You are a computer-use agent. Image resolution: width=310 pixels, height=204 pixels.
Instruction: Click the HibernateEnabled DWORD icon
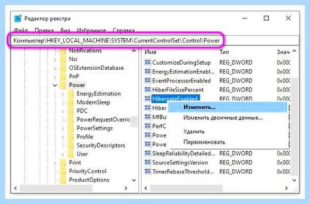click(147, 99)
